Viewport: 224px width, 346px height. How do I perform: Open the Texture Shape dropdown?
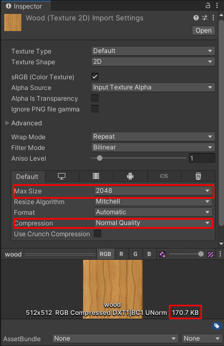pos(153,62)
